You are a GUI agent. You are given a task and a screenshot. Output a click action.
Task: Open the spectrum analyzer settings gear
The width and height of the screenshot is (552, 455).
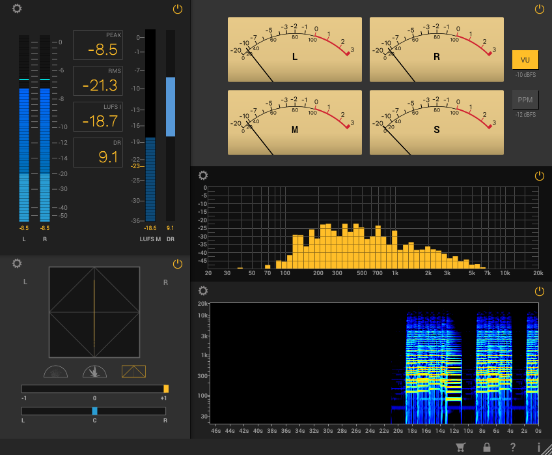coord(203,175)
